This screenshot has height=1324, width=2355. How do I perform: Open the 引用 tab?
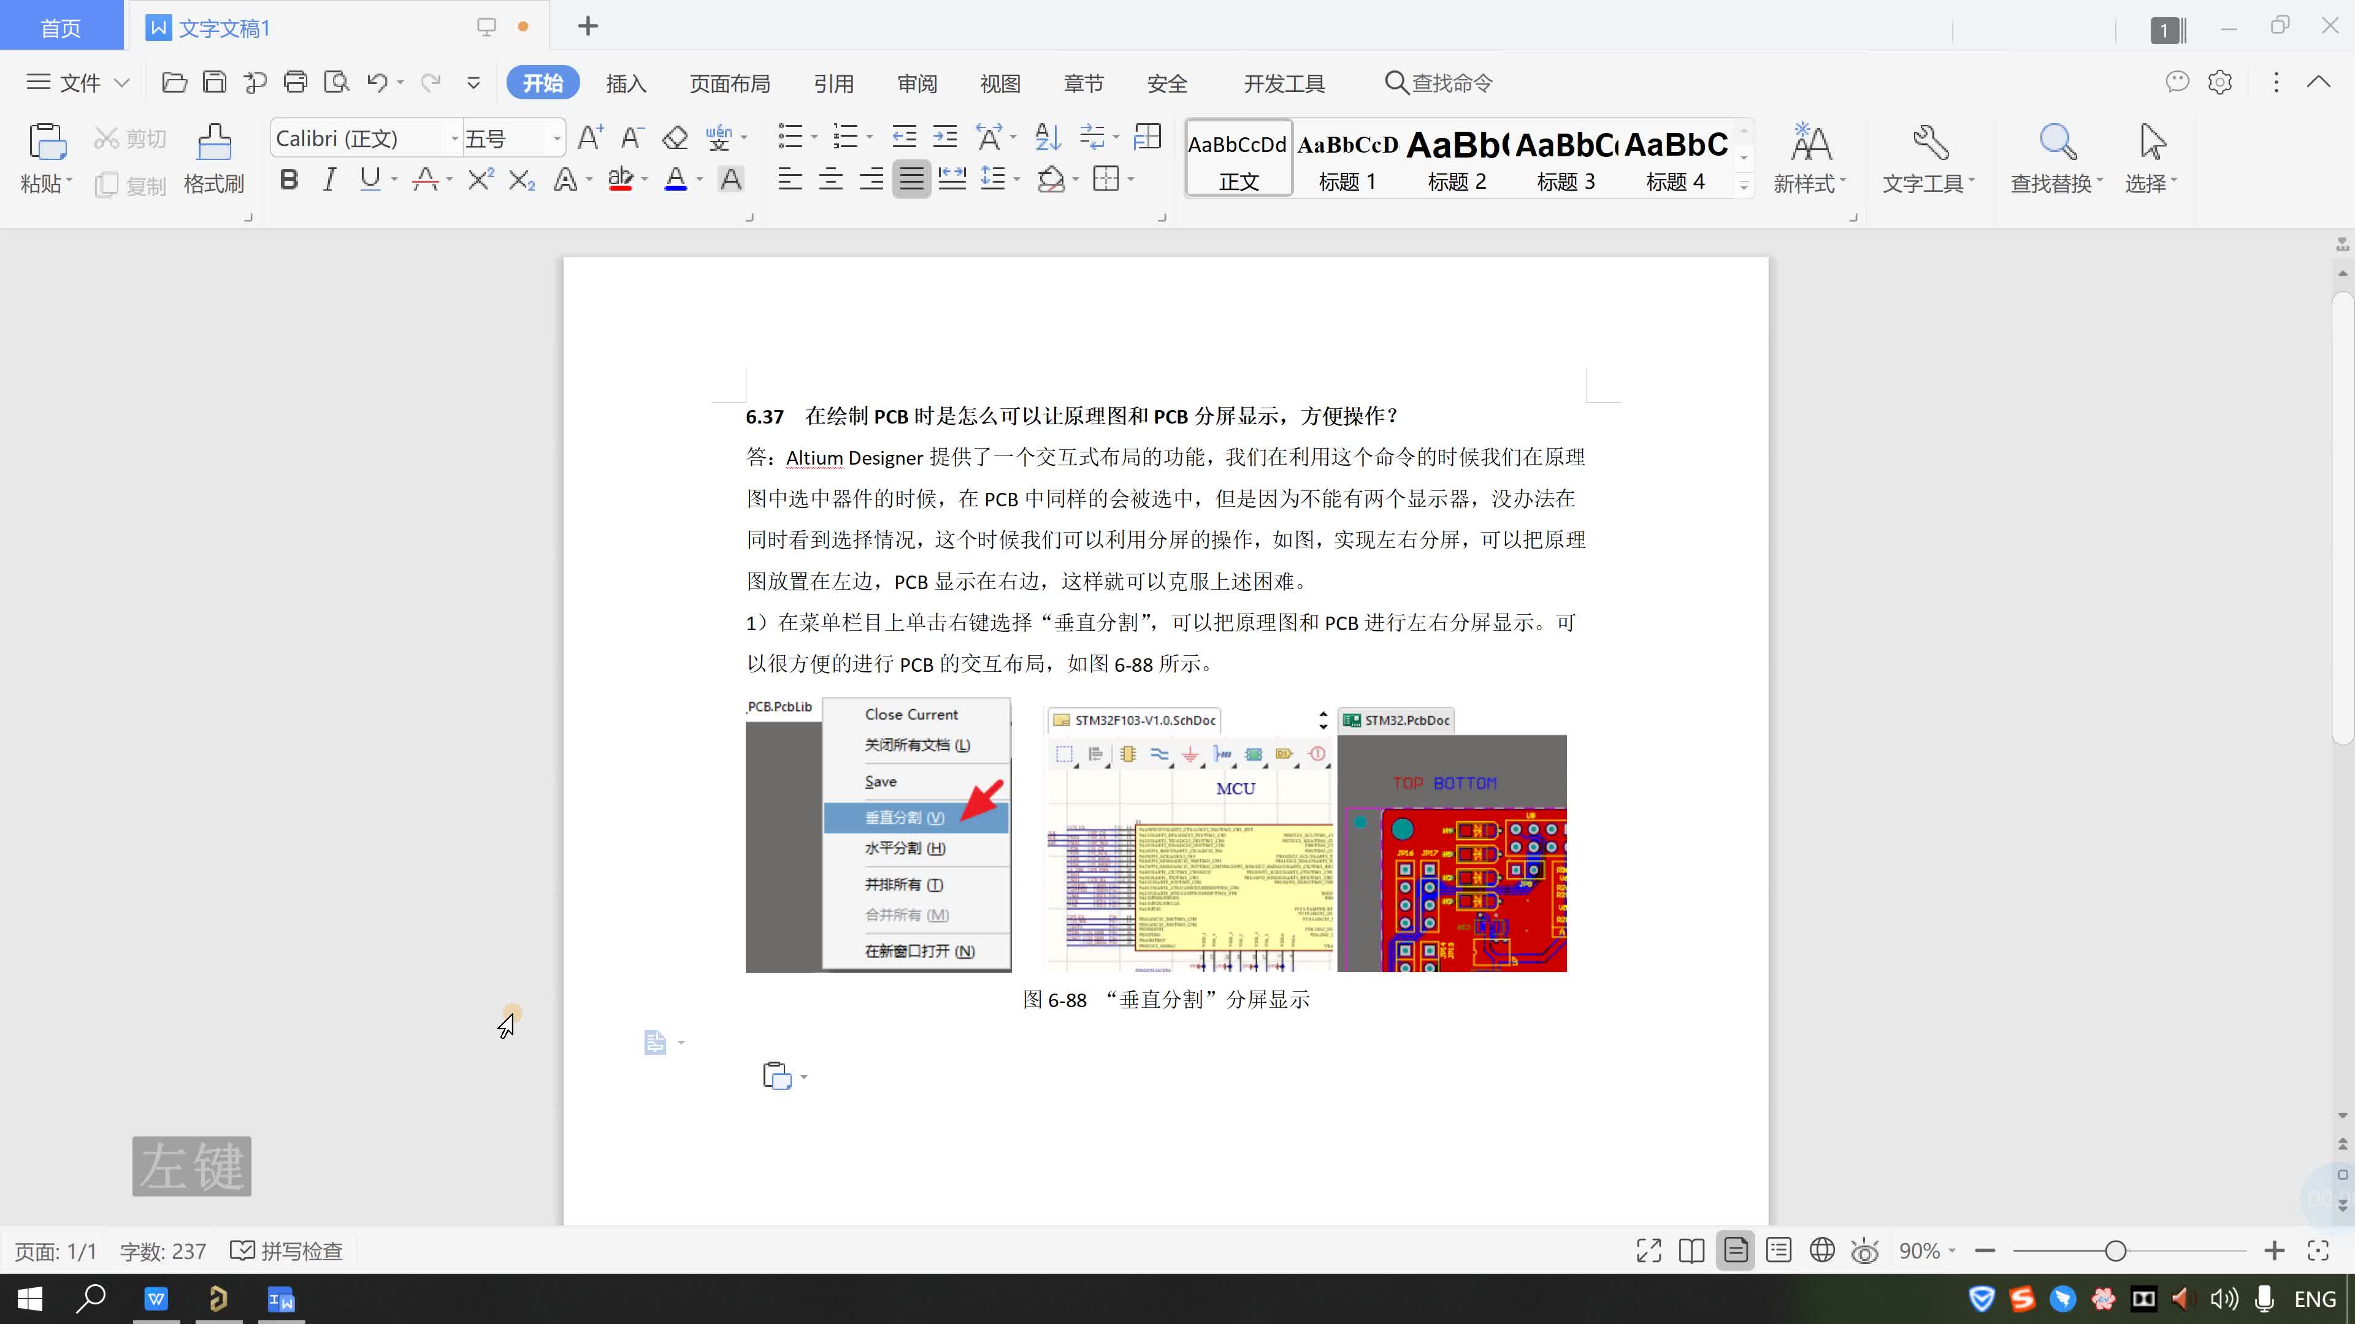[834, 83]
